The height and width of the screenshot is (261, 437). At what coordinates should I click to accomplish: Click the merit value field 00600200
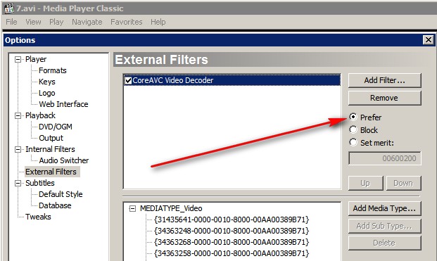[384, 158]
